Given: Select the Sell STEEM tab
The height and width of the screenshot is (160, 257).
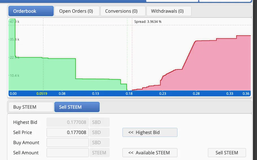Looking at the screenshot, I should 77,107.
